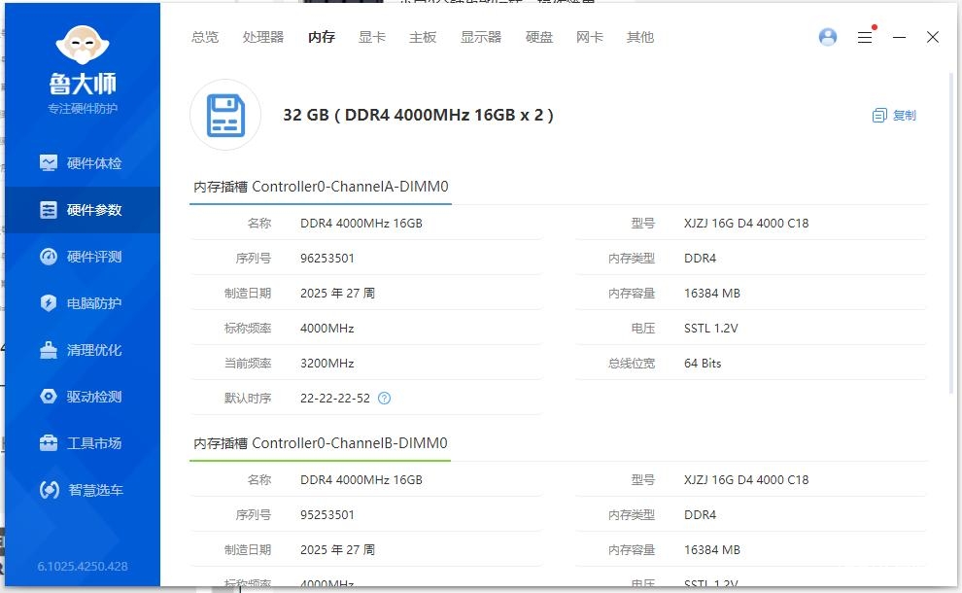This screenshot has height=593, width=962.
Task: Open 清理优化 section
Action: (83, 350)
